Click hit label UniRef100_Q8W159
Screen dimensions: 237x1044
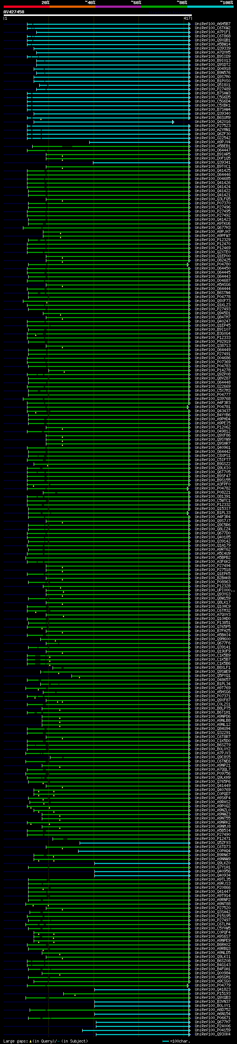(x=213, y=598)
